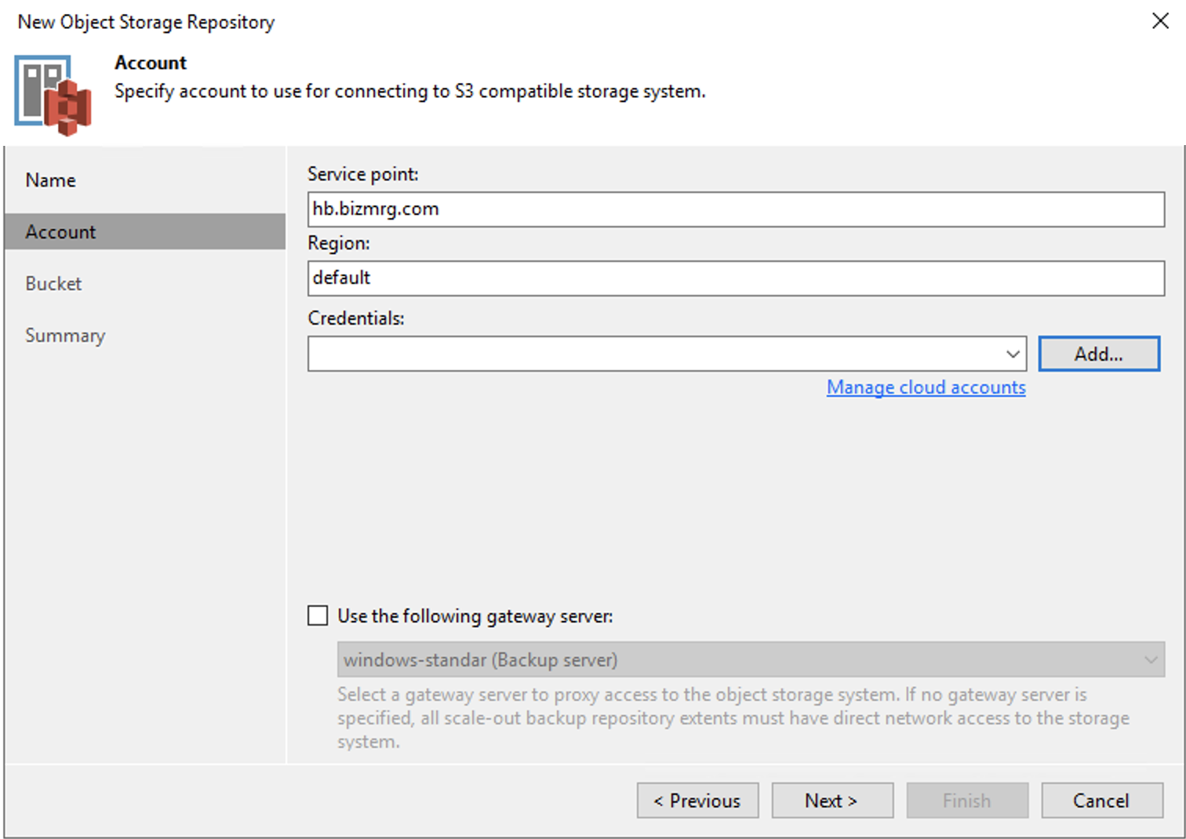Enable Use the following gateway server checkbox
The height and width of the screenshot is (839, 1186).
318,616
